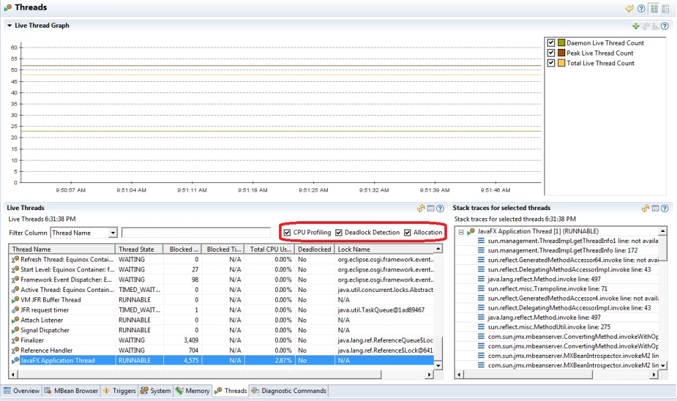
Task: Click thread icon beside JavaFX Application Thread row
Action: point(15,361)
